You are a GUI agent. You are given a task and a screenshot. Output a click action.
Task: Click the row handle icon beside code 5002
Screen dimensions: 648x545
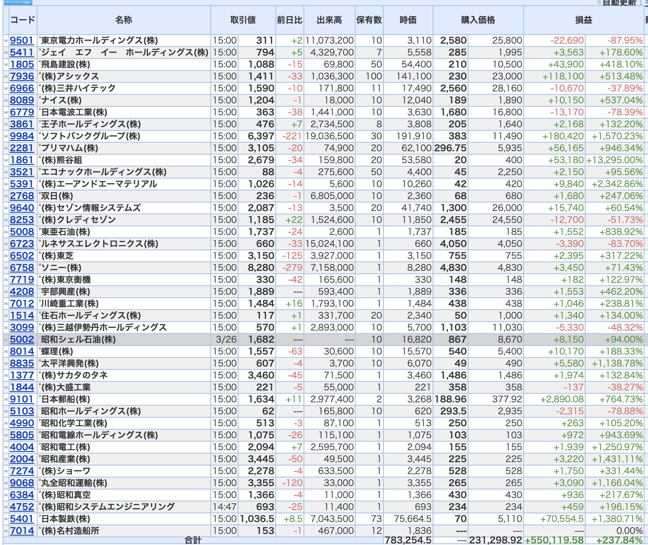click(x=6, y=340)
